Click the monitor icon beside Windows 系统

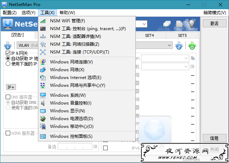pos(43,95)
